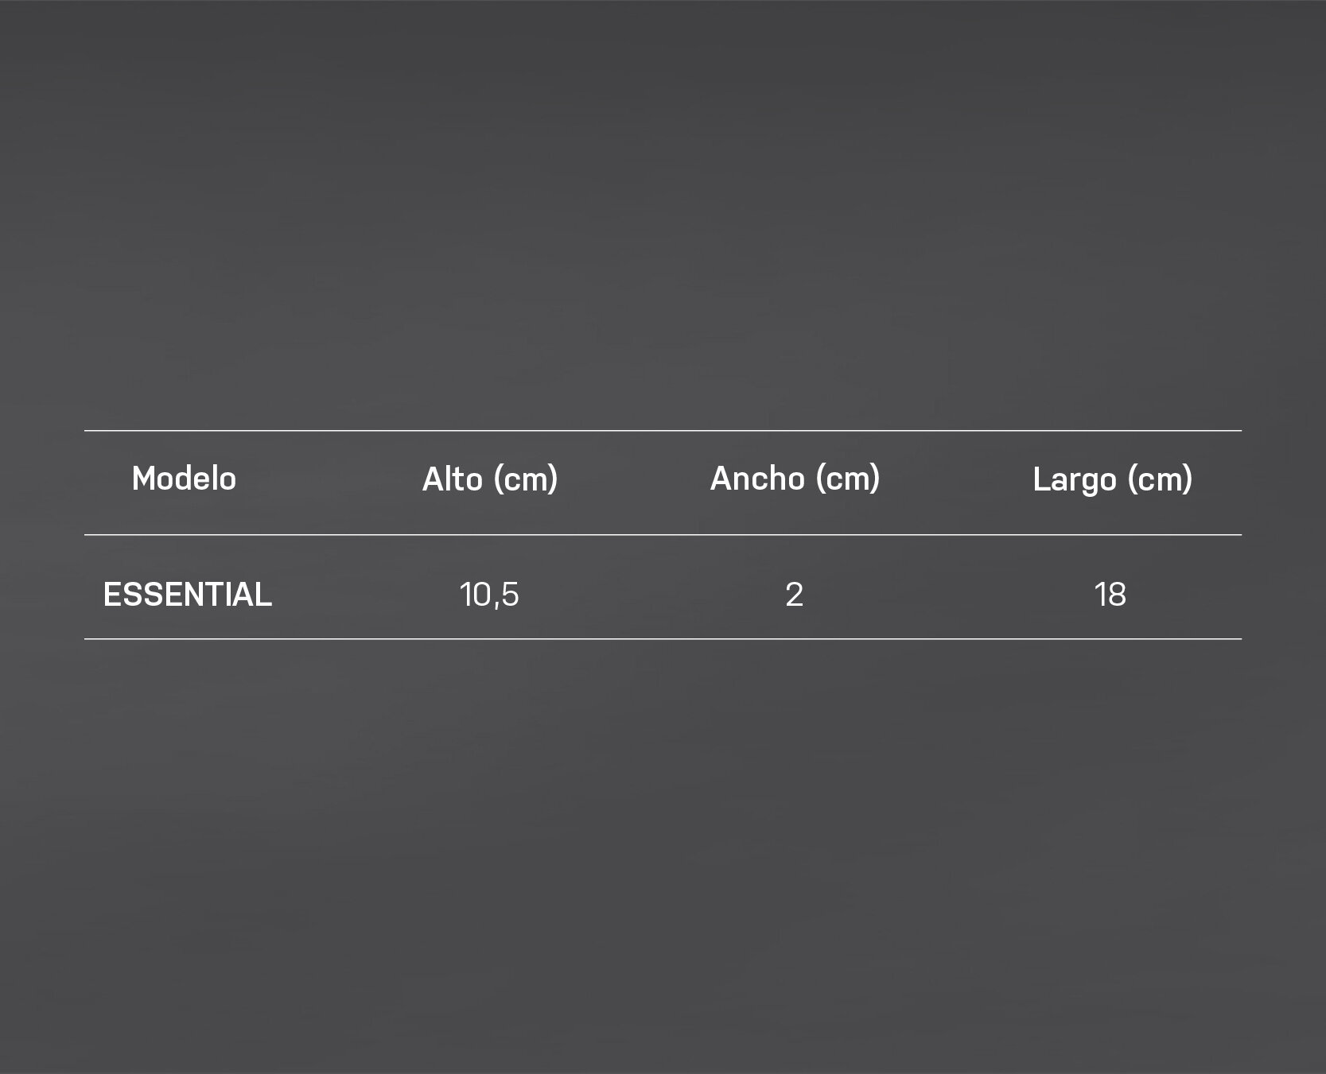Screen dimensions: 1326x1074
Task: Click the word Ancho in the header
Action: 757,478
